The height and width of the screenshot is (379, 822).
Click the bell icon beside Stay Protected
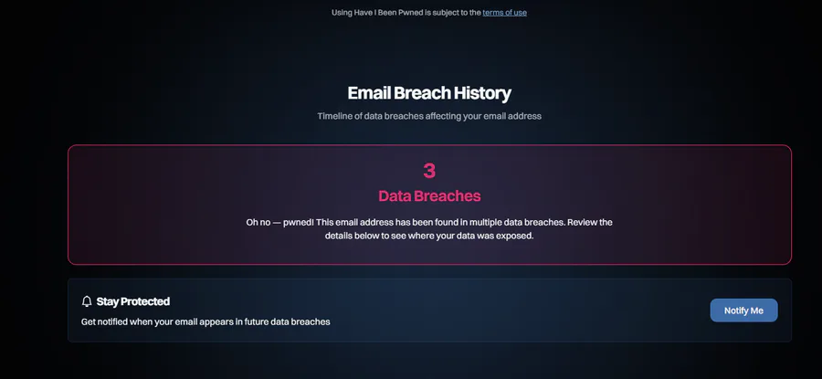[x=87, y=301]
